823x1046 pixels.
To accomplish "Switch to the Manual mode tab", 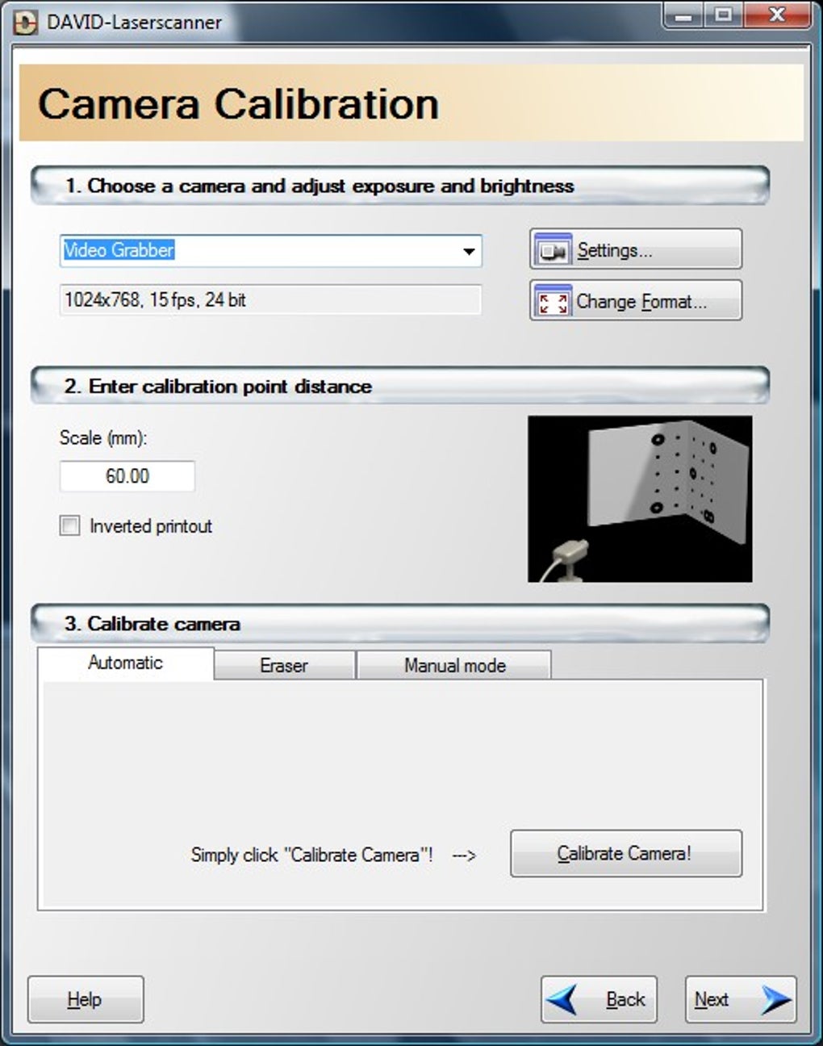I will (454, 665).
